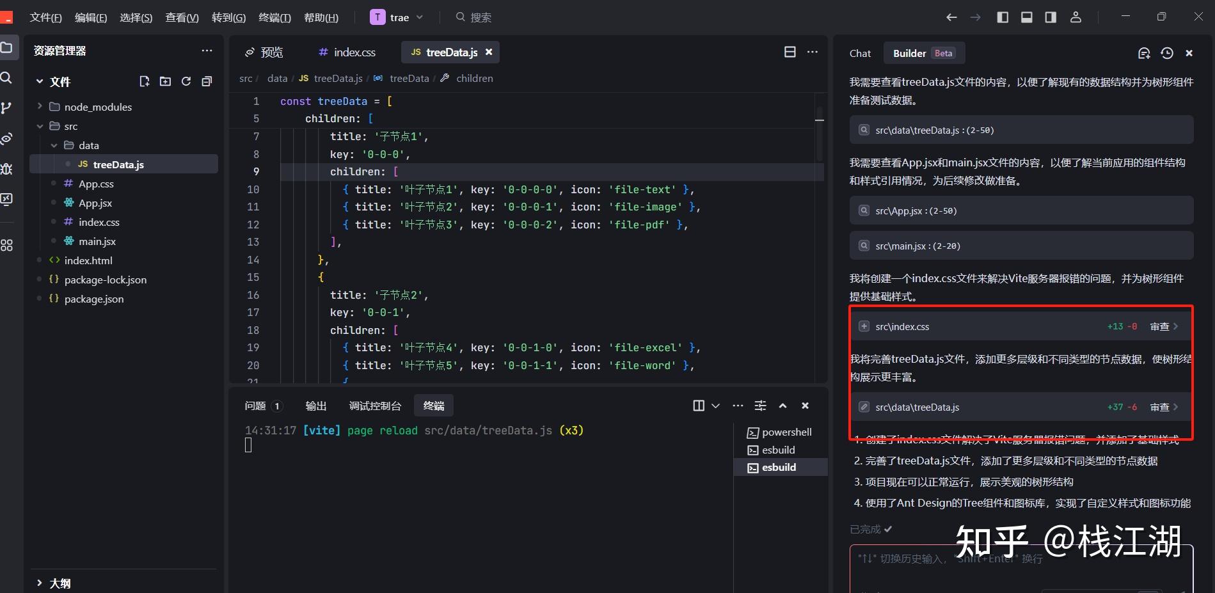1215x593 pixels.
Task: Switch to the Chat mode tab
Action: point(860,53)
